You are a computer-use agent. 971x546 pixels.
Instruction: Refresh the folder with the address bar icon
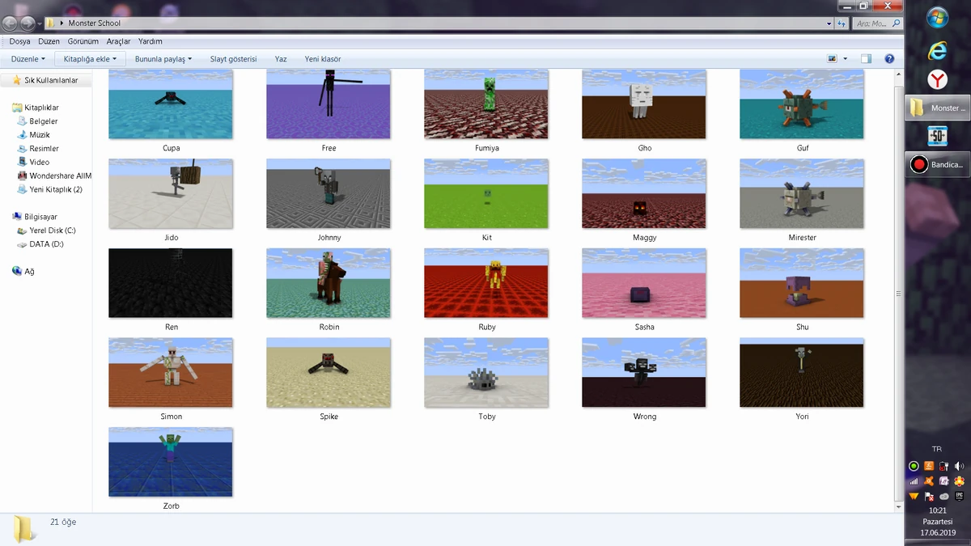point(841,23)
